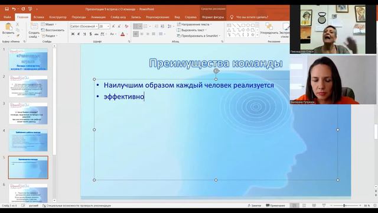Click the Copy icon in clipboard group
Image resolution: width=378 pixels, height=213 pixels.
[18, 30]
